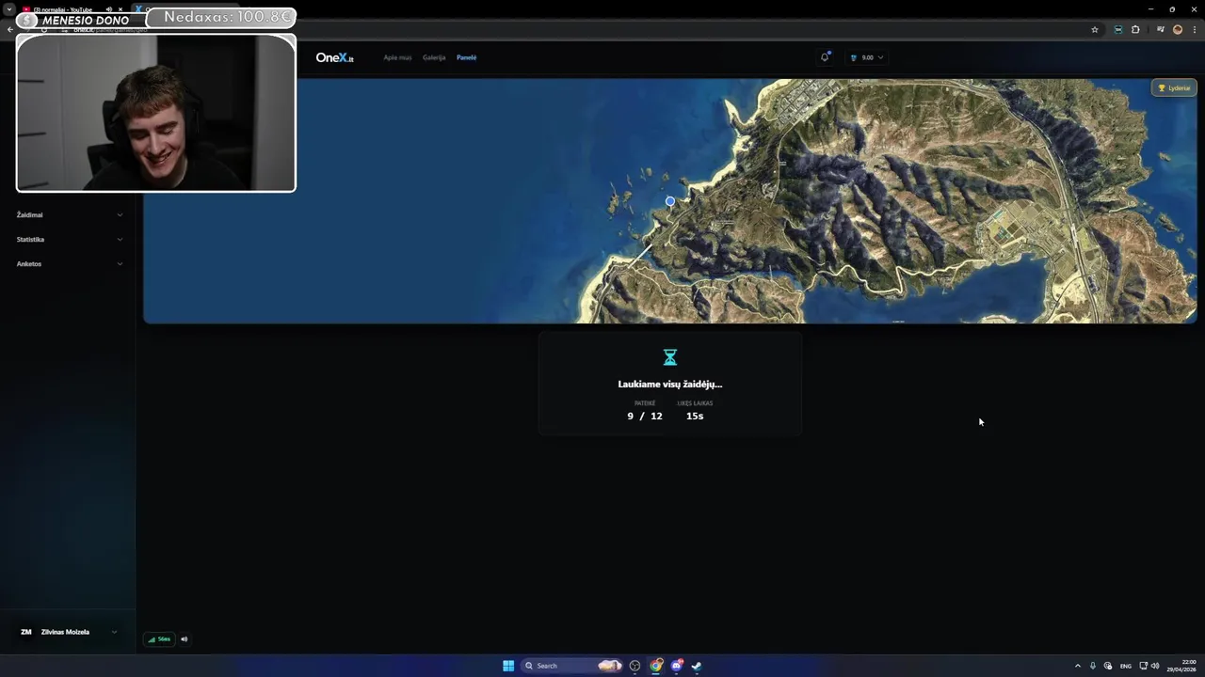1205x677 pixels.
Task: Open the taskbar clock and date
Action: coord(1181,666)
